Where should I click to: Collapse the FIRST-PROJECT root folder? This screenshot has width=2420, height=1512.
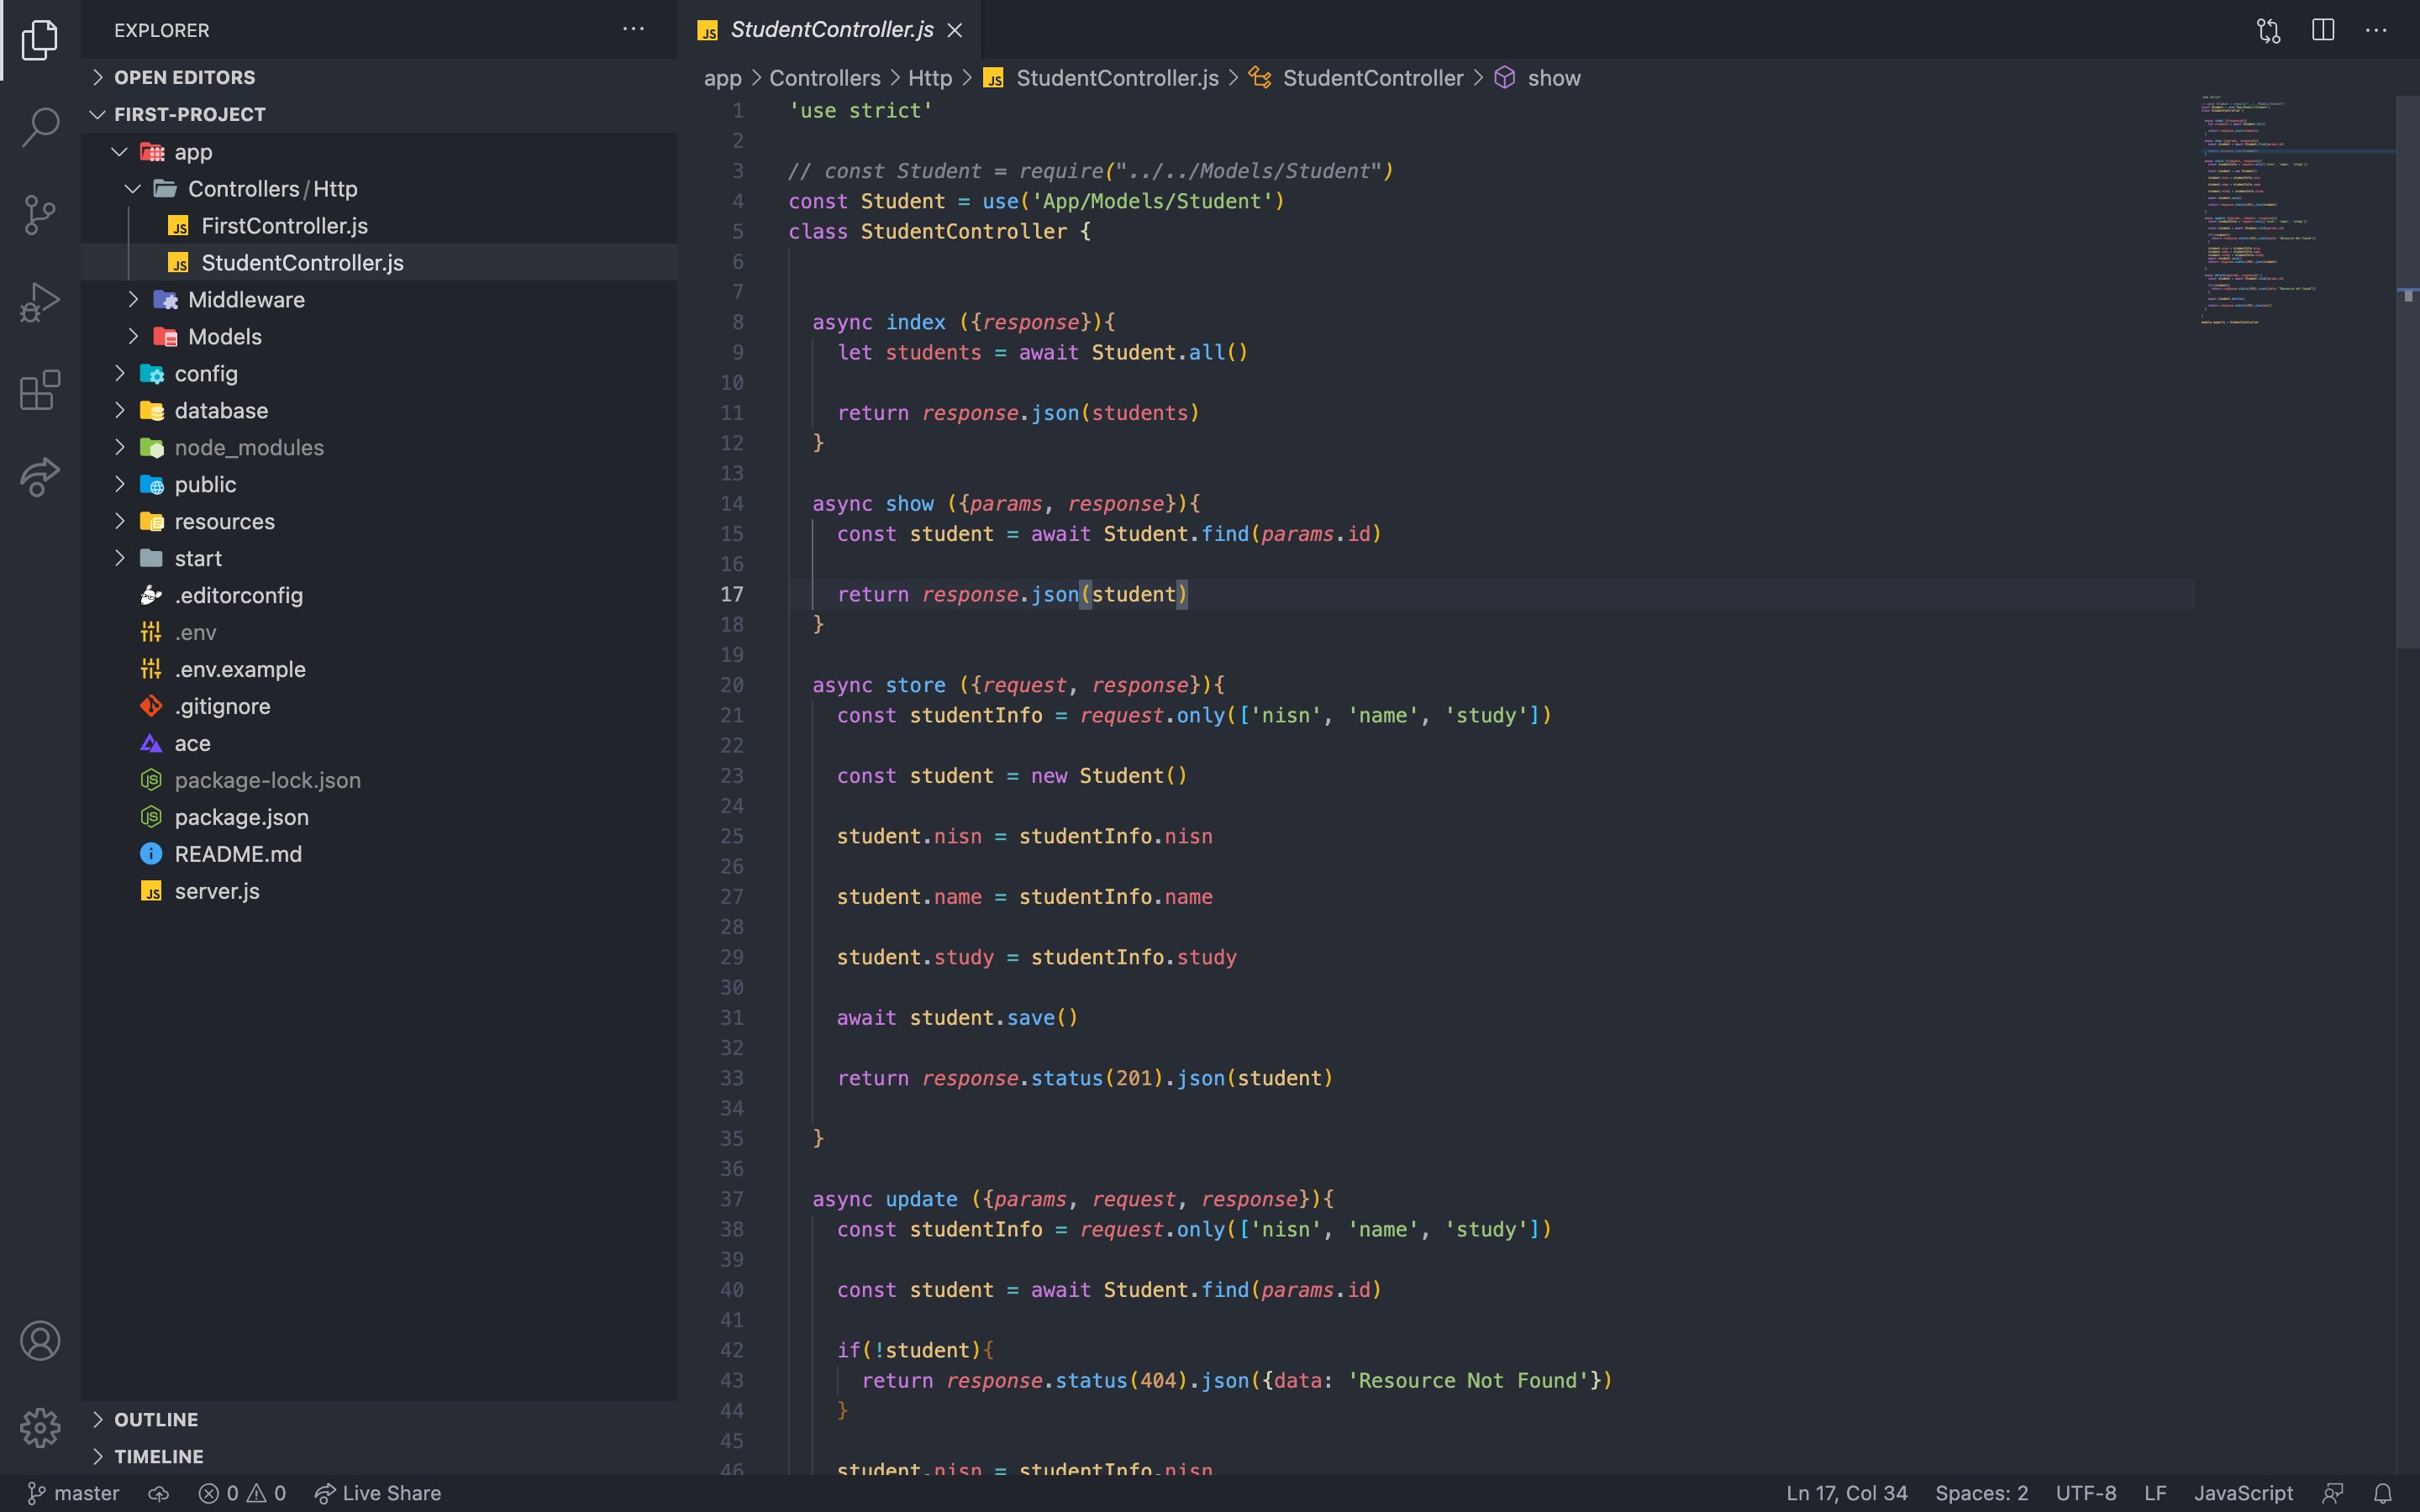coord(189,115)
